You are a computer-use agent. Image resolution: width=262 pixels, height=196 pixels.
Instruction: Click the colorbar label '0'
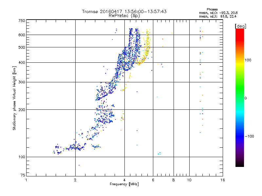pyautogui.click(x=246, y=98)
